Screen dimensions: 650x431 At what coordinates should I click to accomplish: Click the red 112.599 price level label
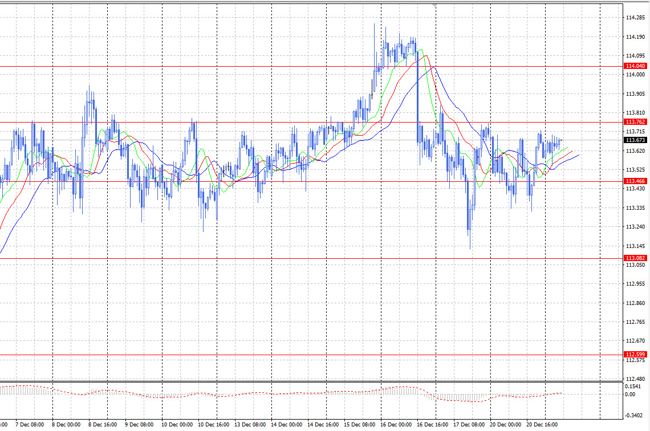tap(635, 355)
